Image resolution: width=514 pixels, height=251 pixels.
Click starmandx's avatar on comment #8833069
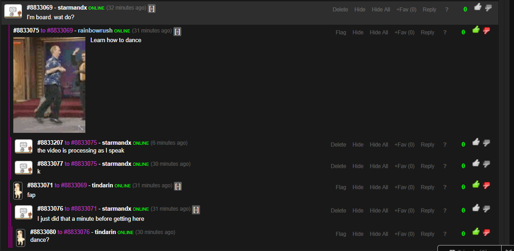click(13, 11)
